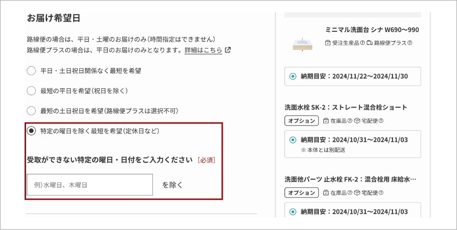
Task: Click オプション badge under 洗面水栓 SK-2
Action: click(302, 121)
